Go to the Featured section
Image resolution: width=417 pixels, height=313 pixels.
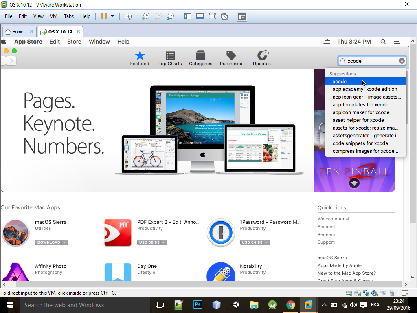140,58
